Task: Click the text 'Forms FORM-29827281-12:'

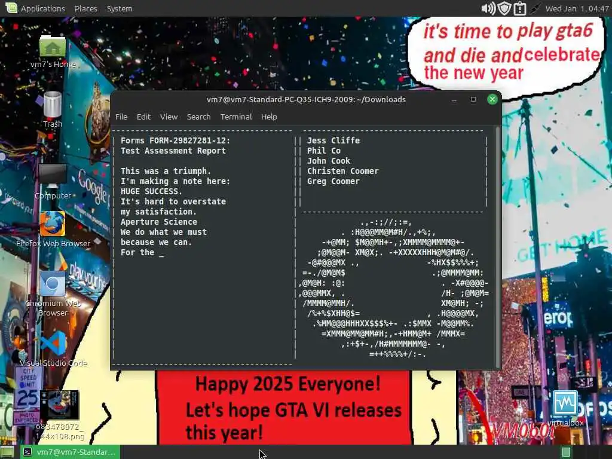Action: 175,140
